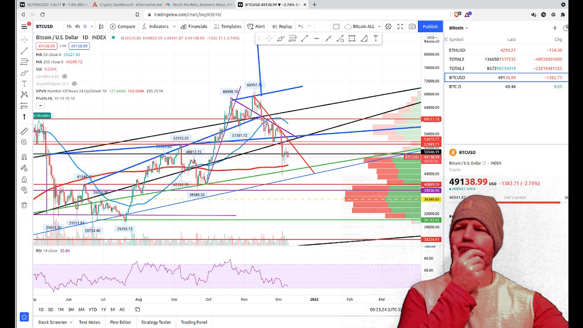
Task: Select the 1D date range
Action: [41, 309]
